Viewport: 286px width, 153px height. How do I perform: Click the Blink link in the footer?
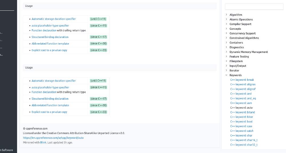tap(43, 142)
